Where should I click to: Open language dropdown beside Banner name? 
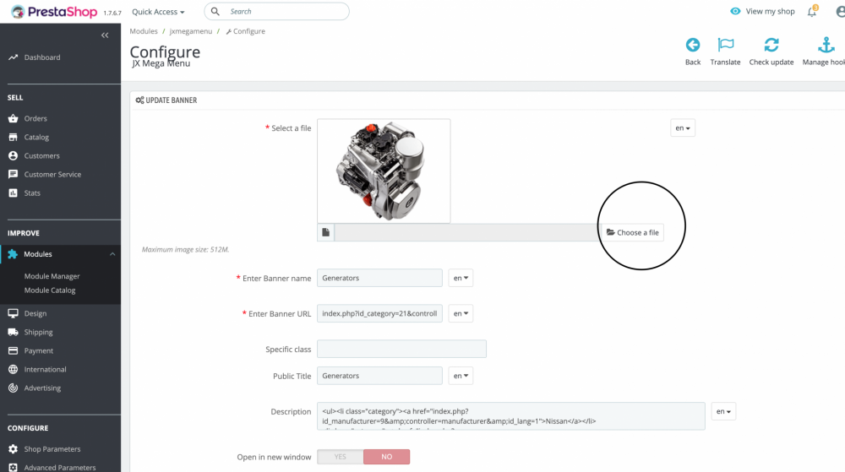[461, 278]
